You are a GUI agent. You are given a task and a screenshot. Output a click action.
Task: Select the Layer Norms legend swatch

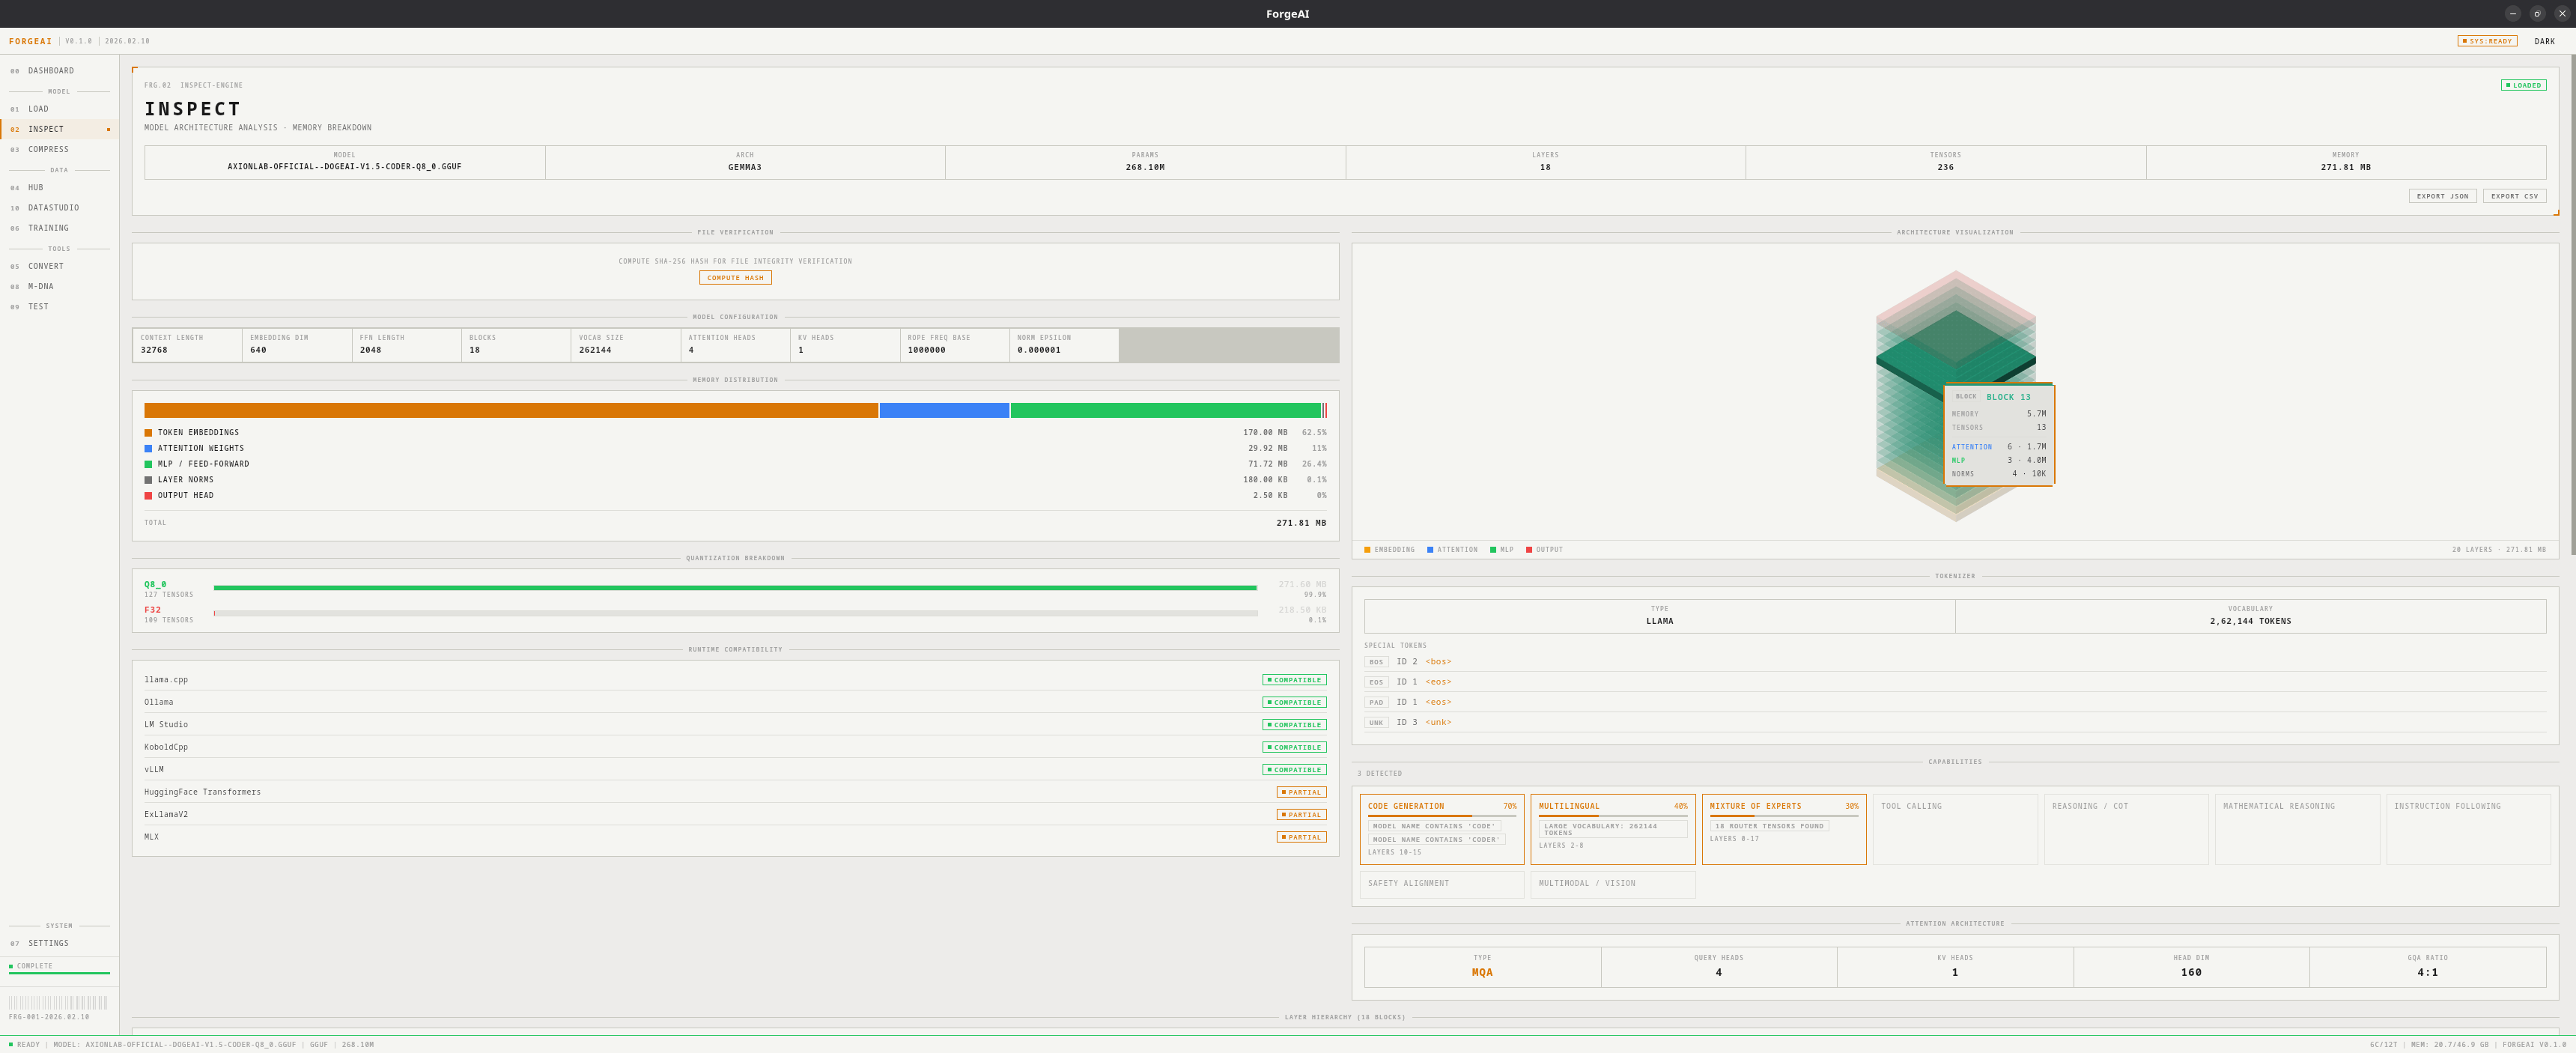[148, 480]
